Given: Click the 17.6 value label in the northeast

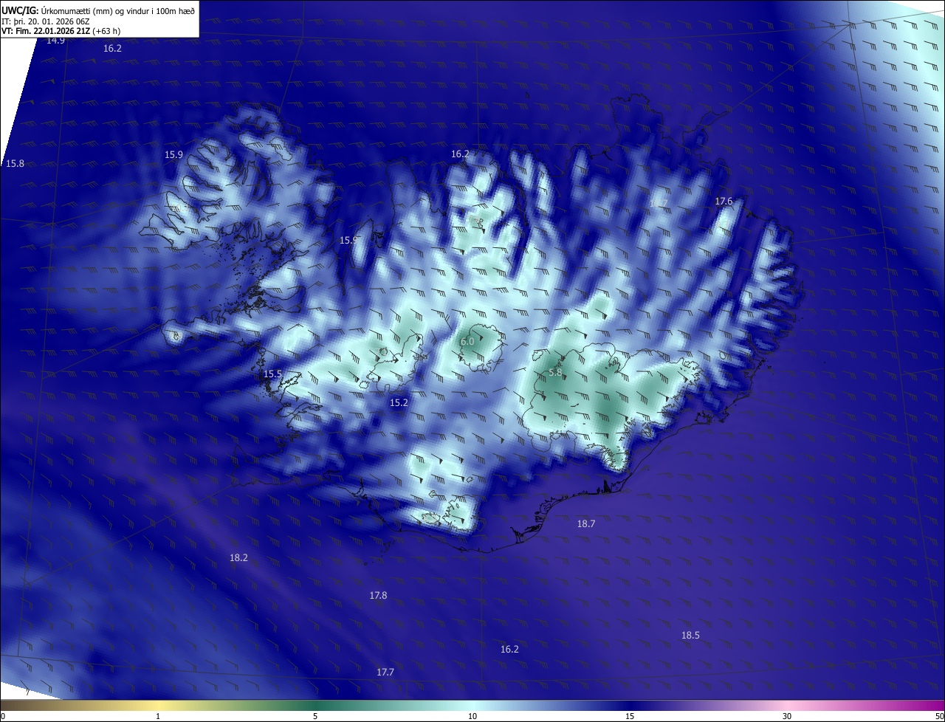Looking at the screenshot, I should coord(724,202).
